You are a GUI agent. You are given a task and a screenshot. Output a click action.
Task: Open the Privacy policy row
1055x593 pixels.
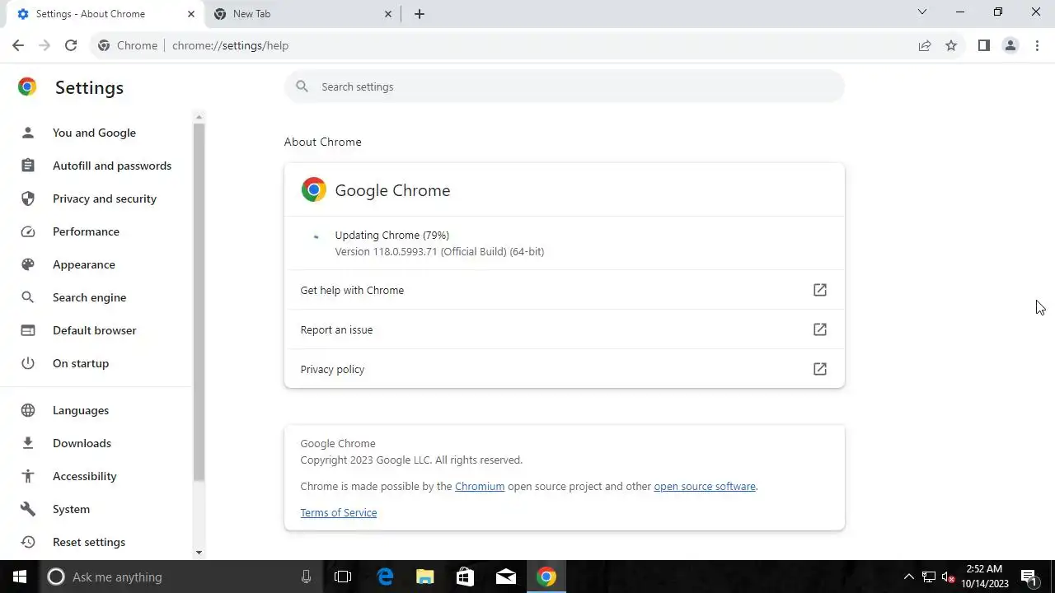pyautogui.click(x=564, y=369)
